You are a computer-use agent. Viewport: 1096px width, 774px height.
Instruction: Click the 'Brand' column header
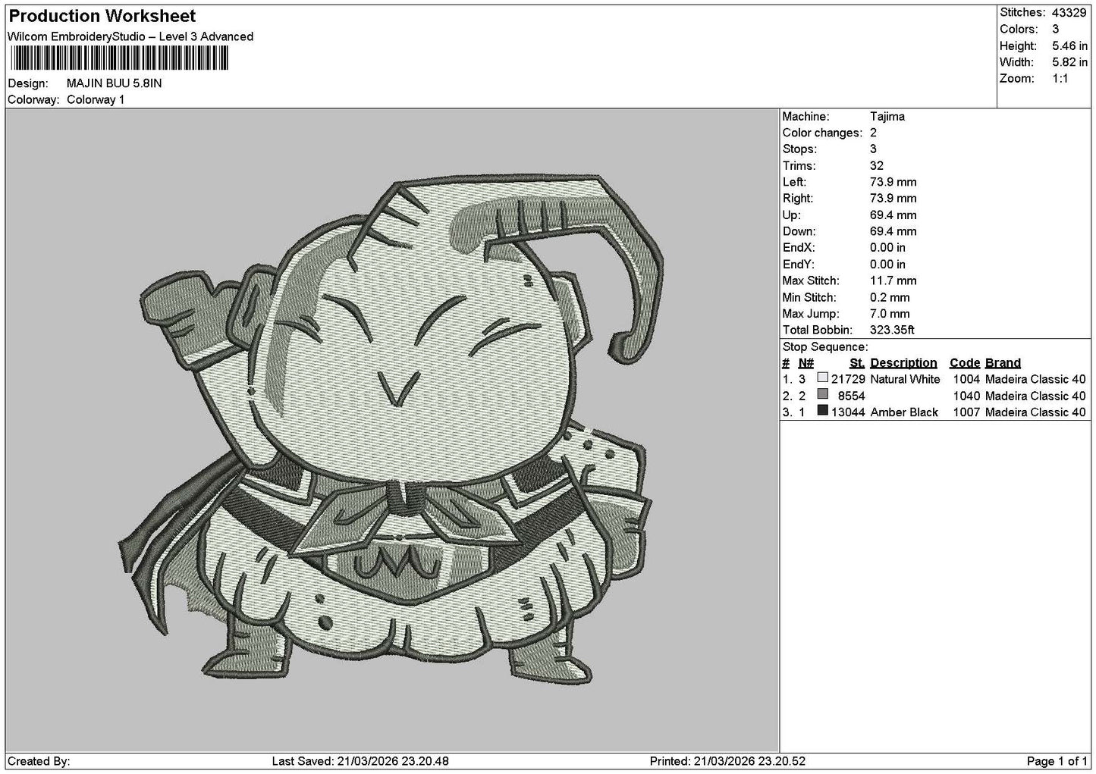click(1003, 363)
